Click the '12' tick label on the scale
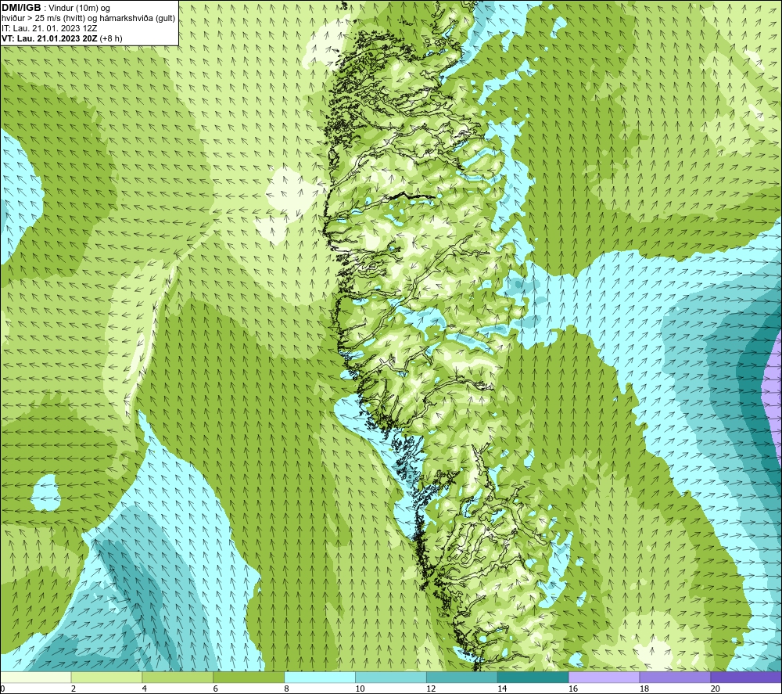The width and height of the screenshot is (782, 694). 431,689
